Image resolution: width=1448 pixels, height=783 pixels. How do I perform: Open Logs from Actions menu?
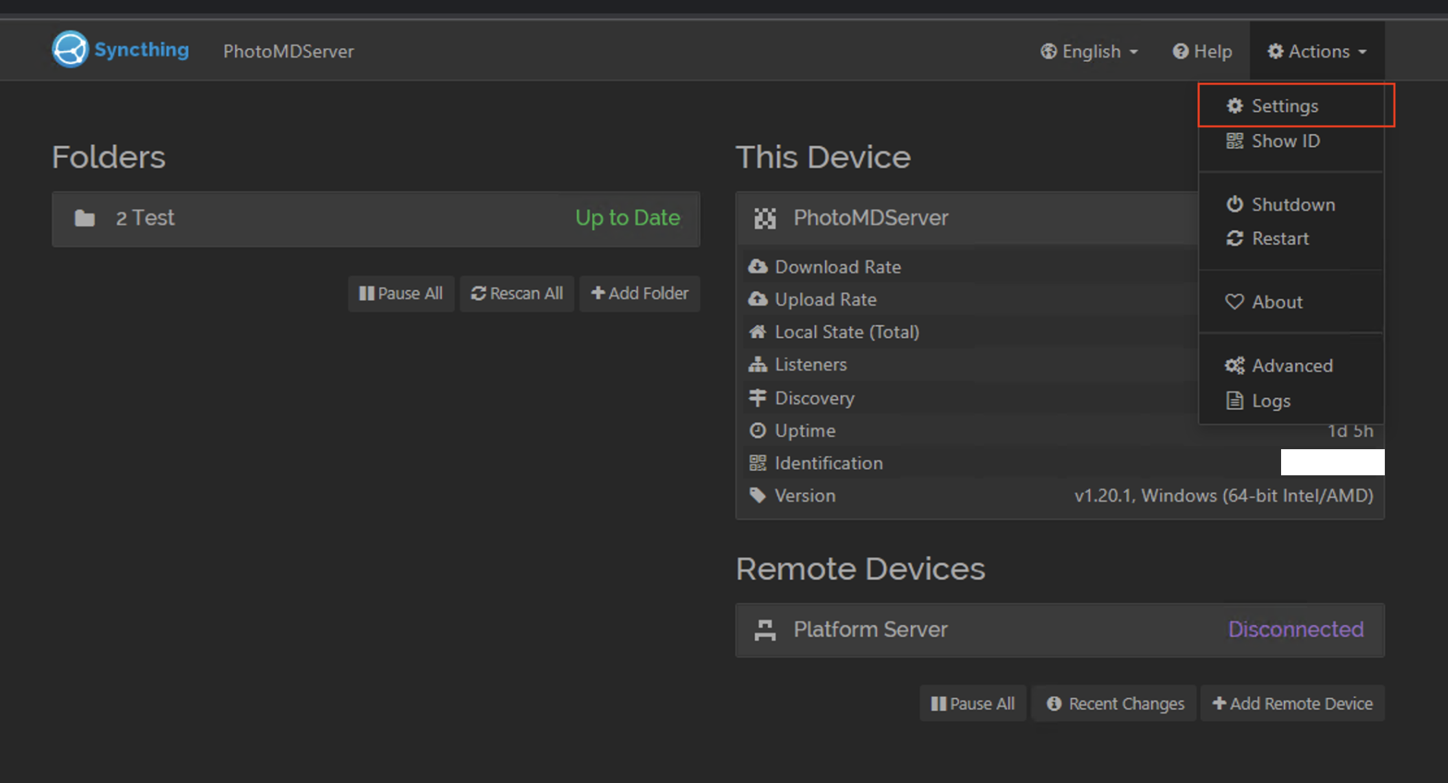(1291, 400)
